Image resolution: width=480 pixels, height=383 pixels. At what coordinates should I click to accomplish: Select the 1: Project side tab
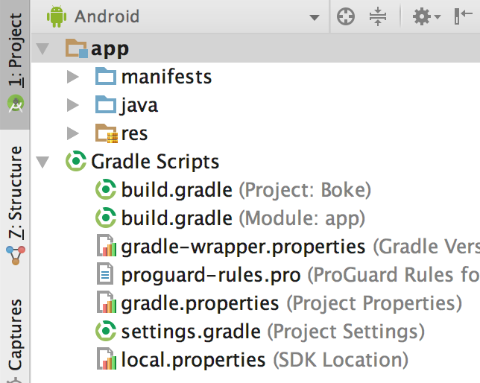[x=15, y=61]
